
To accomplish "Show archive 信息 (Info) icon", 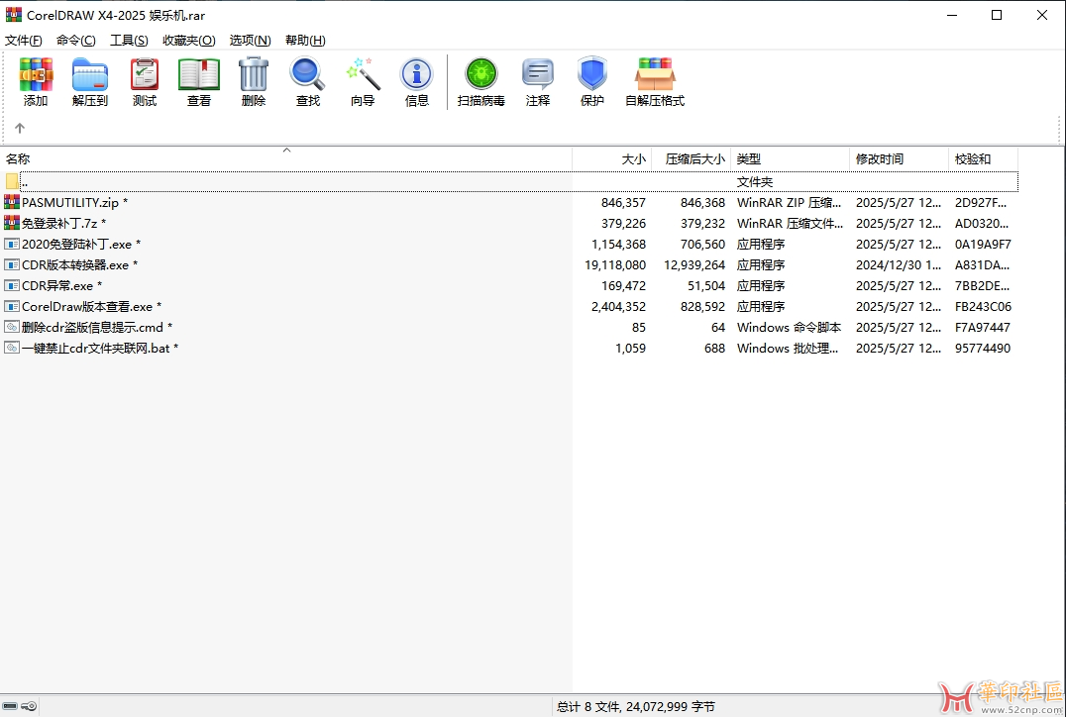I will (417, 74).
